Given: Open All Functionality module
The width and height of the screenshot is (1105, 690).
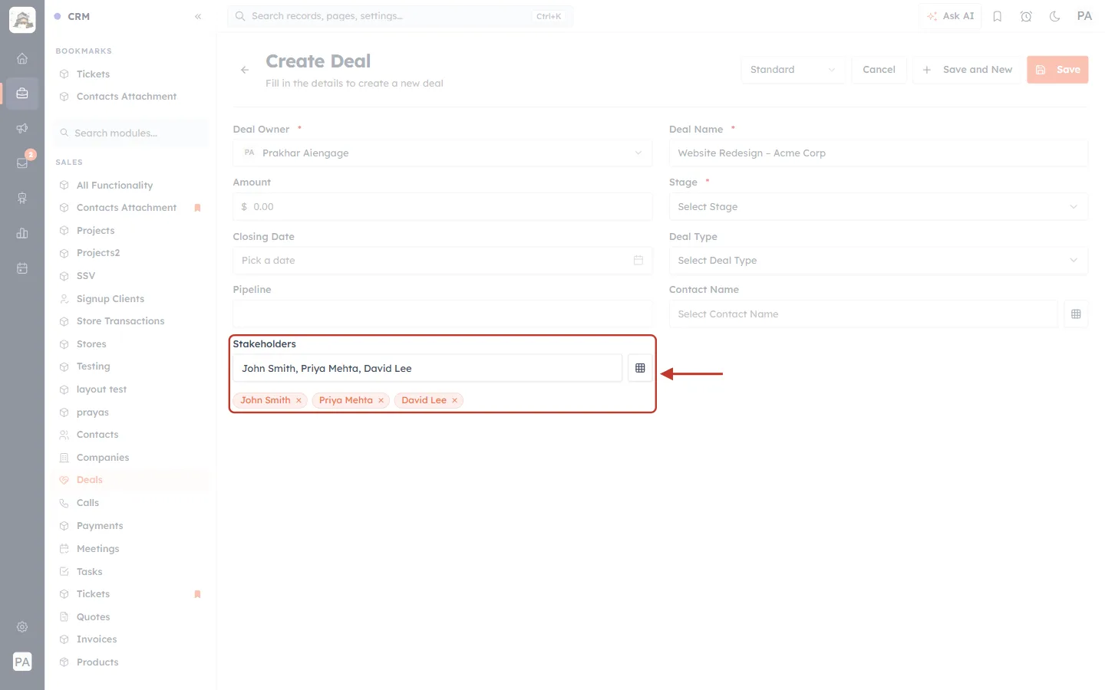Looking at the screenshot, I should [x=114, y=186].
